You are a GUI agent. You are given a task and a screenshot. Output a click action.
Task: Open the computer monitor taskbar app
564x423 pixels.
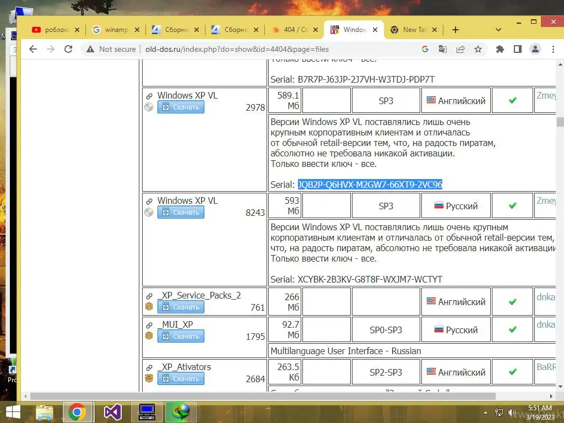click(147, 412)
